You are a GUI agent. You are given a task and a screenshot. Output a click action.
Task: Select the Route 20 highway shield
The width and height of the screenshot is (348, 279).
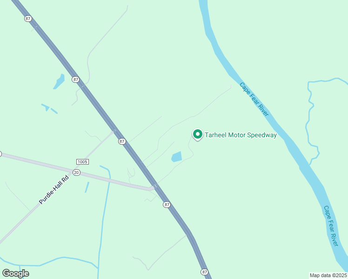[76, 173]
